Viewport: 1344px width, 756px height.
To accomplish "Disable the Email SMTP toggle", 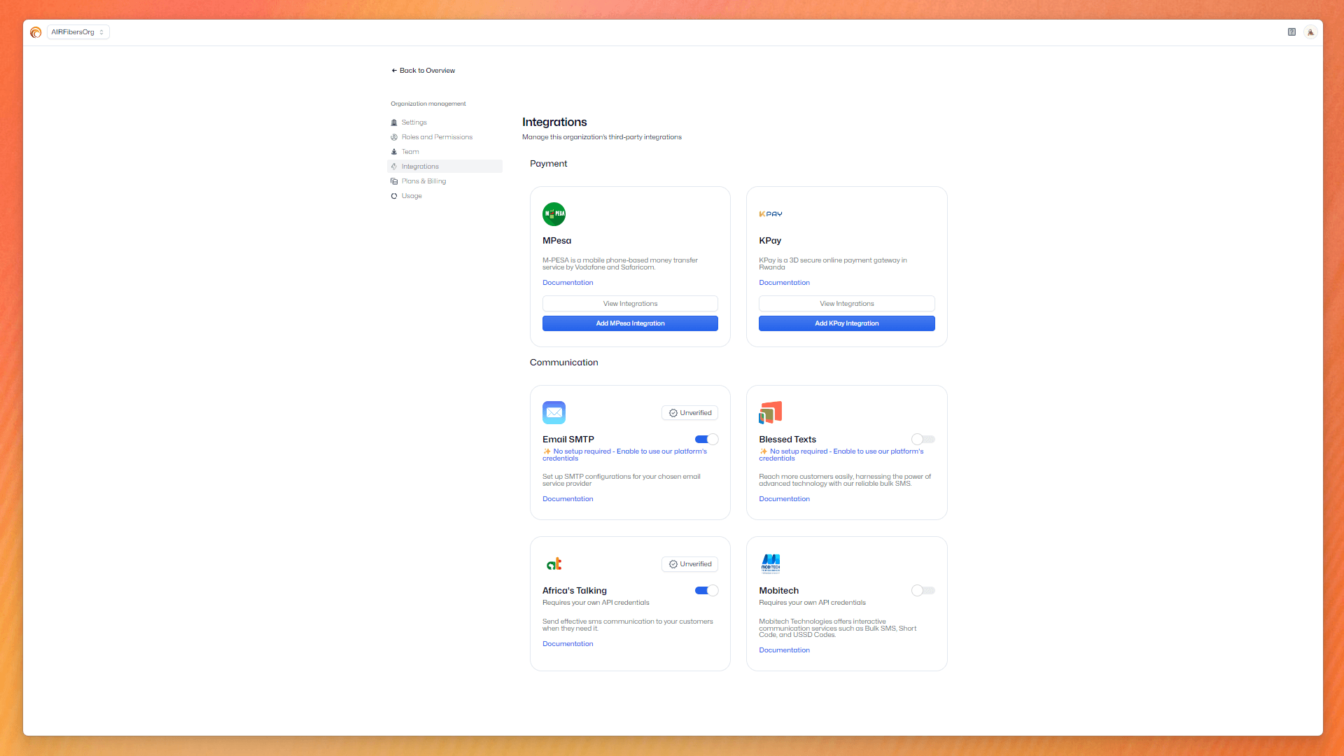I will pyautogui.click(x=706, y=440).
